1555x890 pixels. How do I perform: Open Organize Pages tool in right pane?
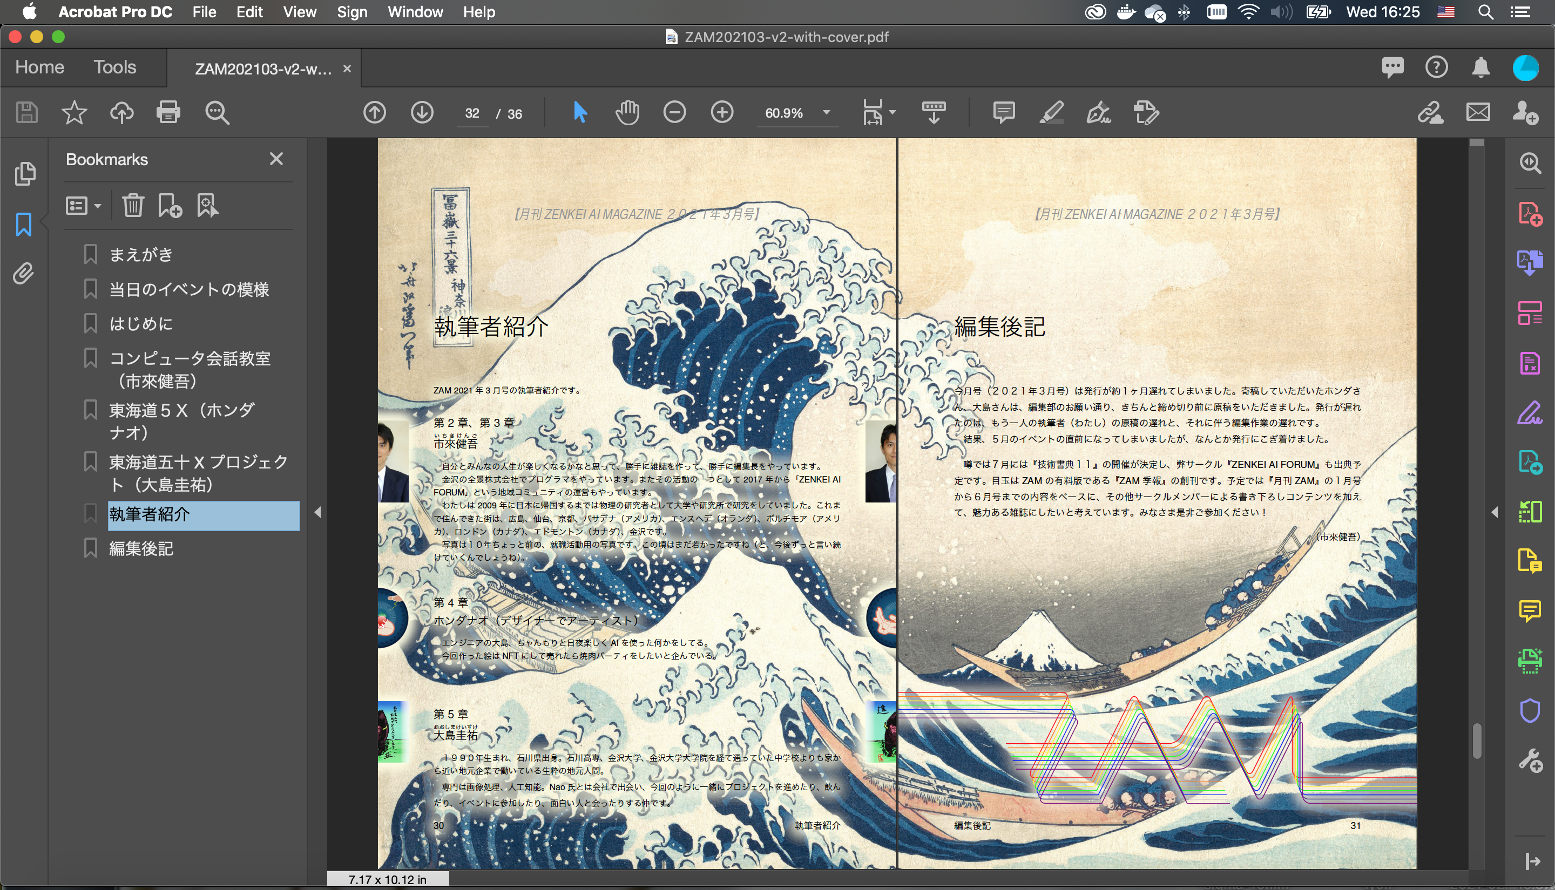(1530, 313)
